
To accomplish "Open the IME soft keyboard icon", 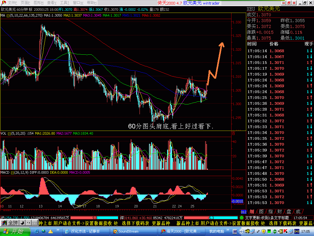I will 34,223.
